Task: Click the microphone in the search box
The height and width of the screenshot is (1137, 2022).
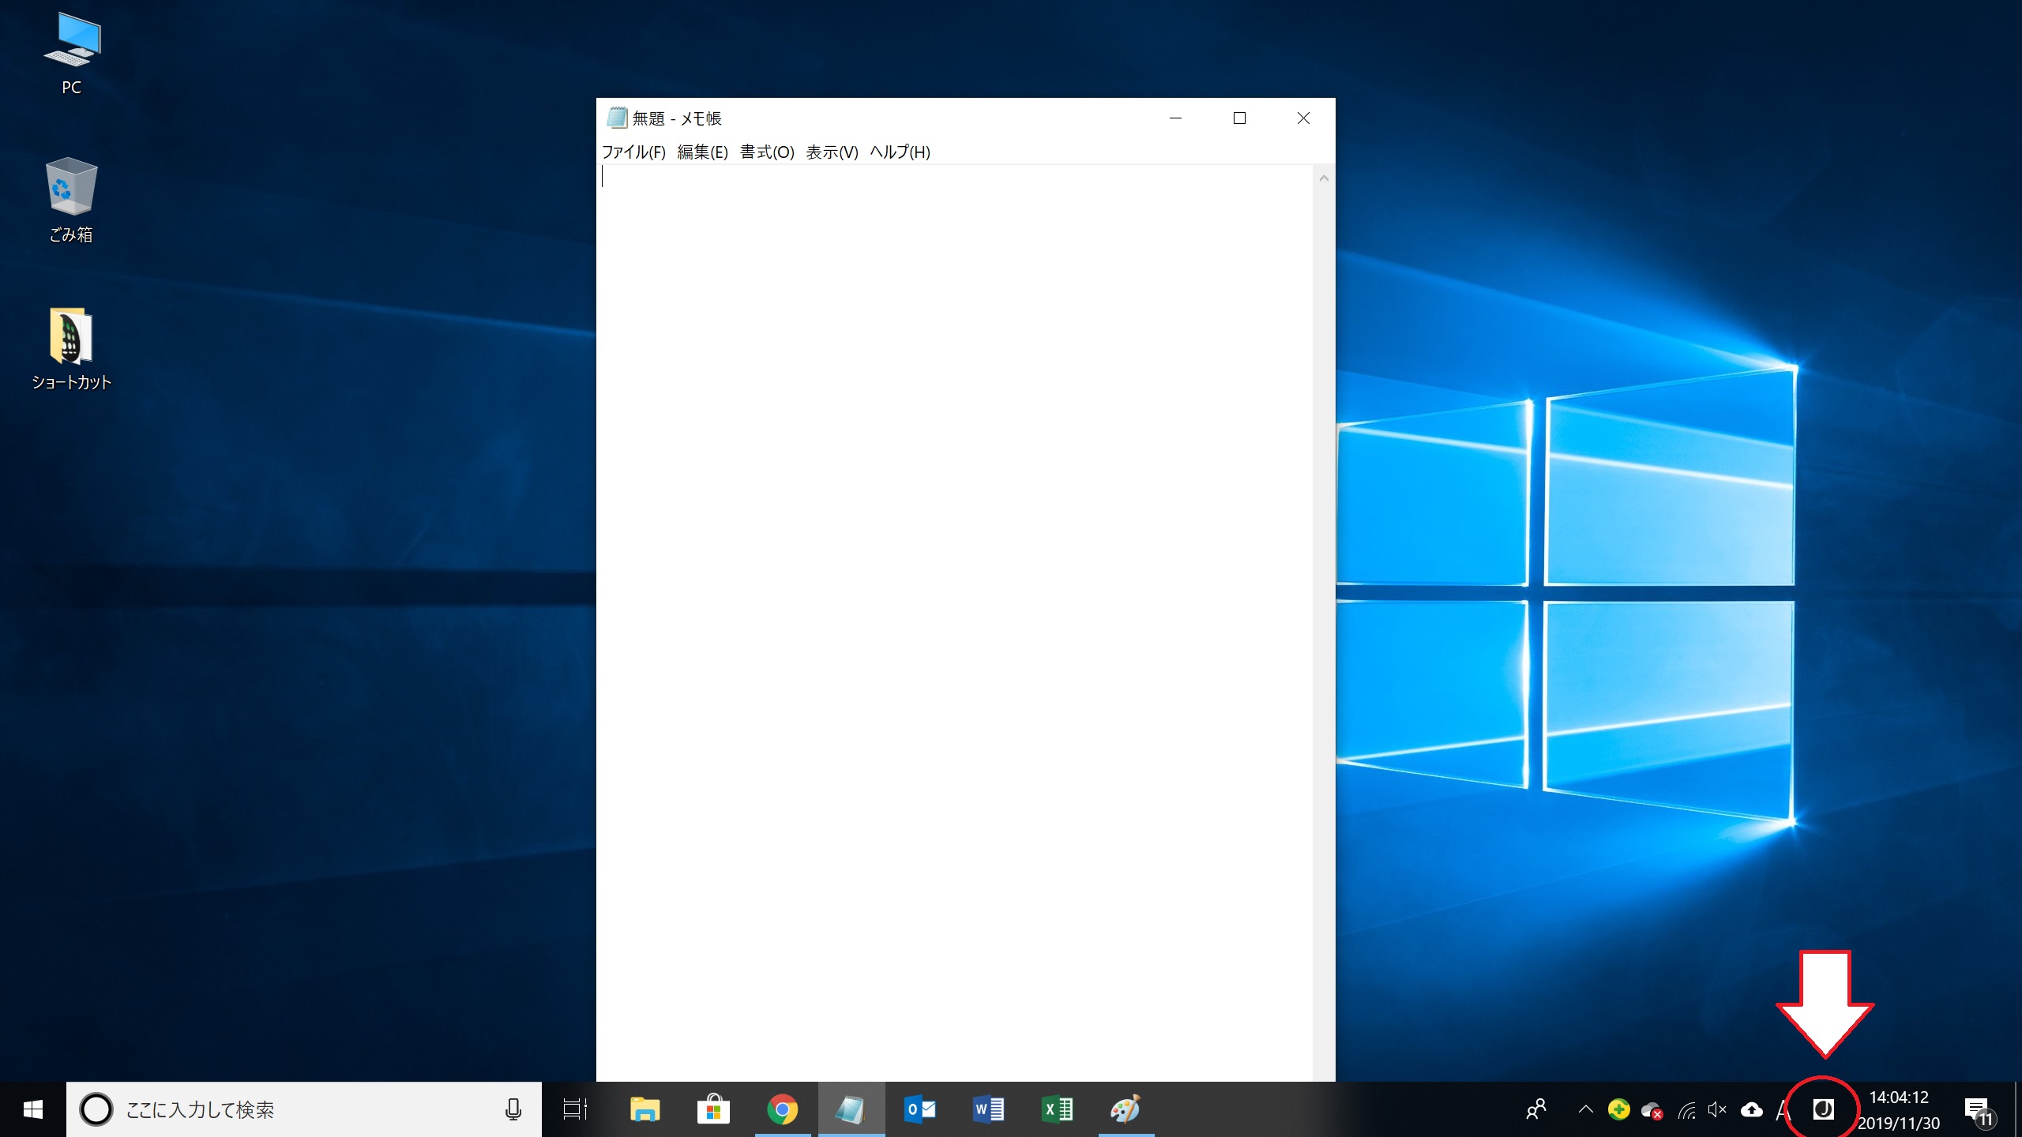Action: (x=513, y=1109)
